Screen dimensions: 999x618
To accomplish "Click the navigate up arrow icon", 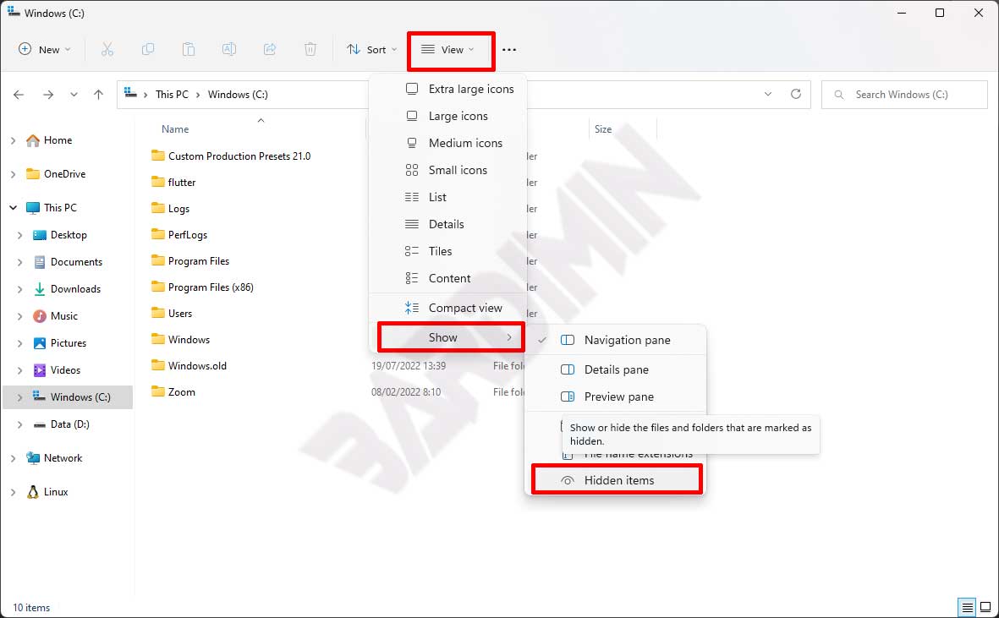I will click(98, 95).
